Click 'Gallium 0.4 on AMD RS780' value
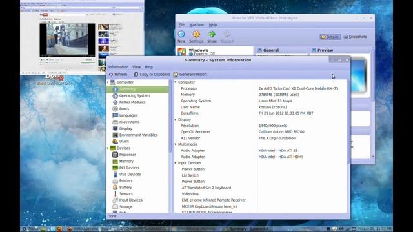 click(x=281, y=132)
